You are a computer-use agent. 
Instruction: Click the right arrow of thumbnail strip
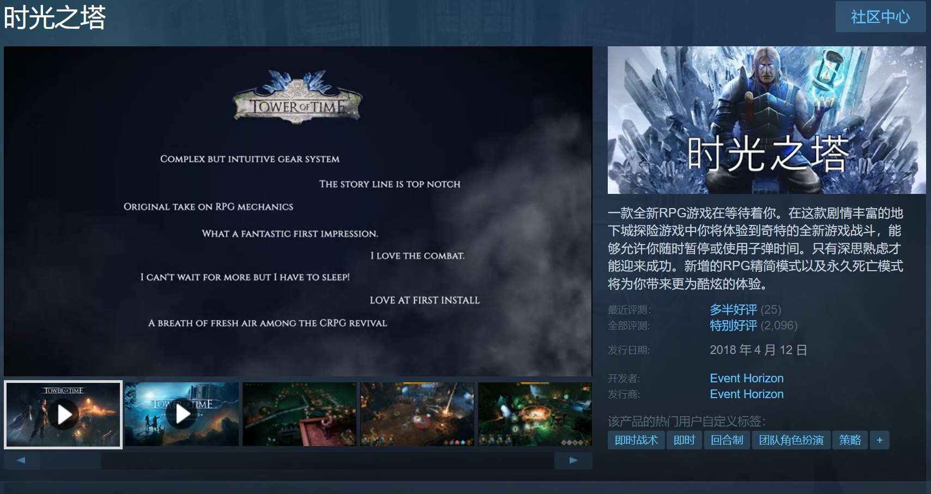(x=573, y=460)
